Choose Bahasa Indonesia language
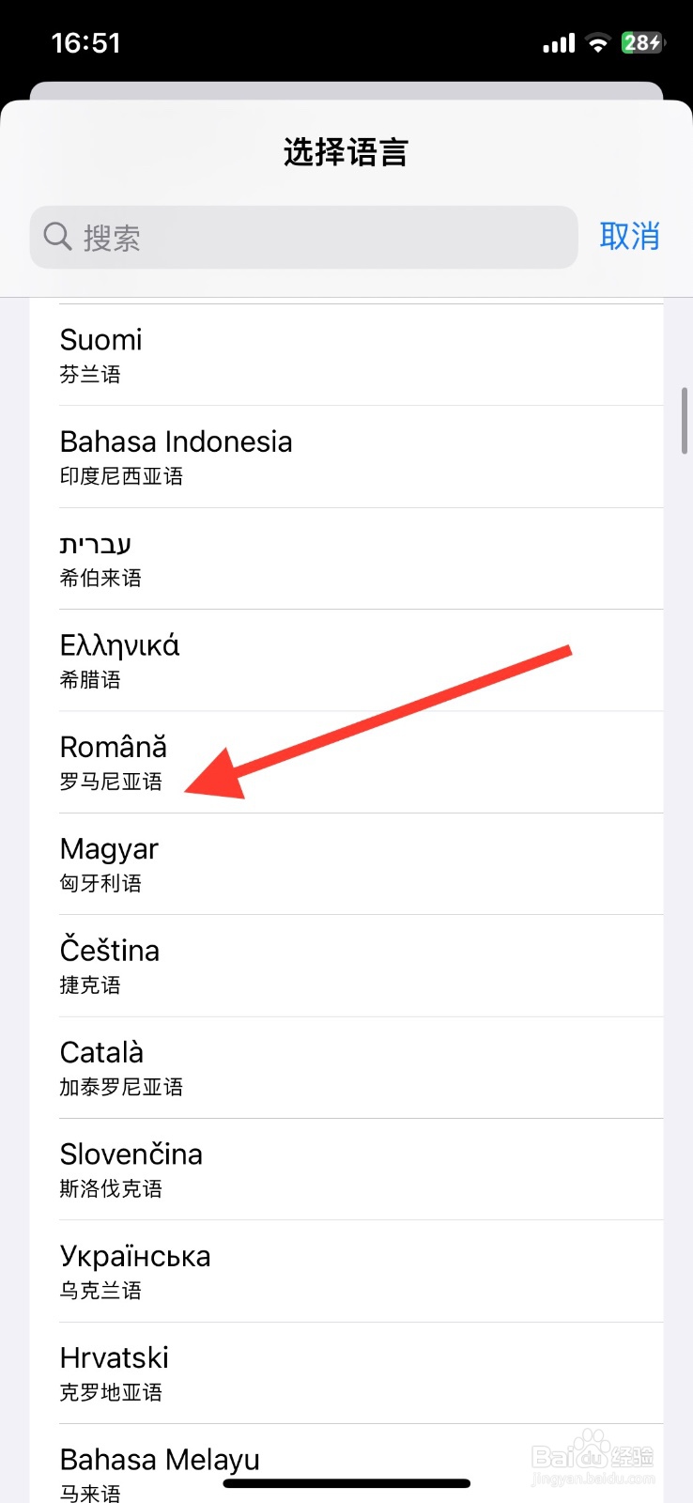 346,457
